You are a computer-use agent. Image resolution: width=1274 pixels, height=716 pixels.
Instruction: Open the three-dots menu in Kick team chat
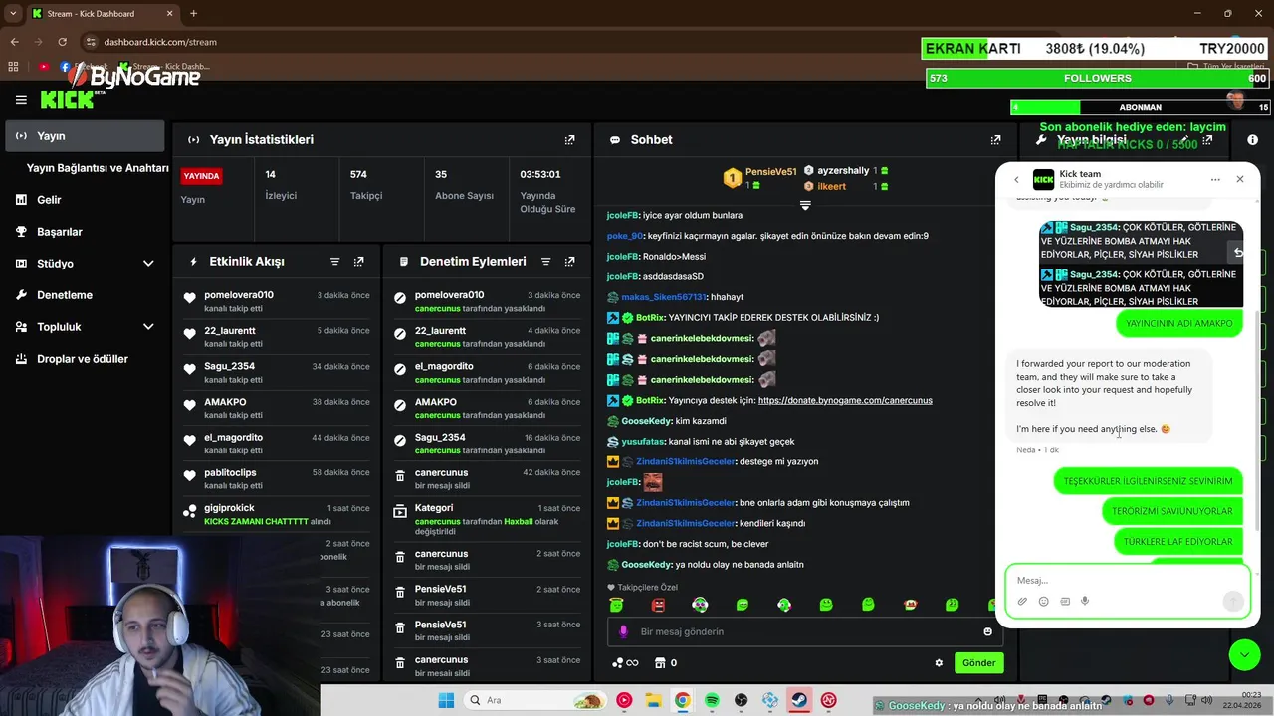[x=1215, y=180]
